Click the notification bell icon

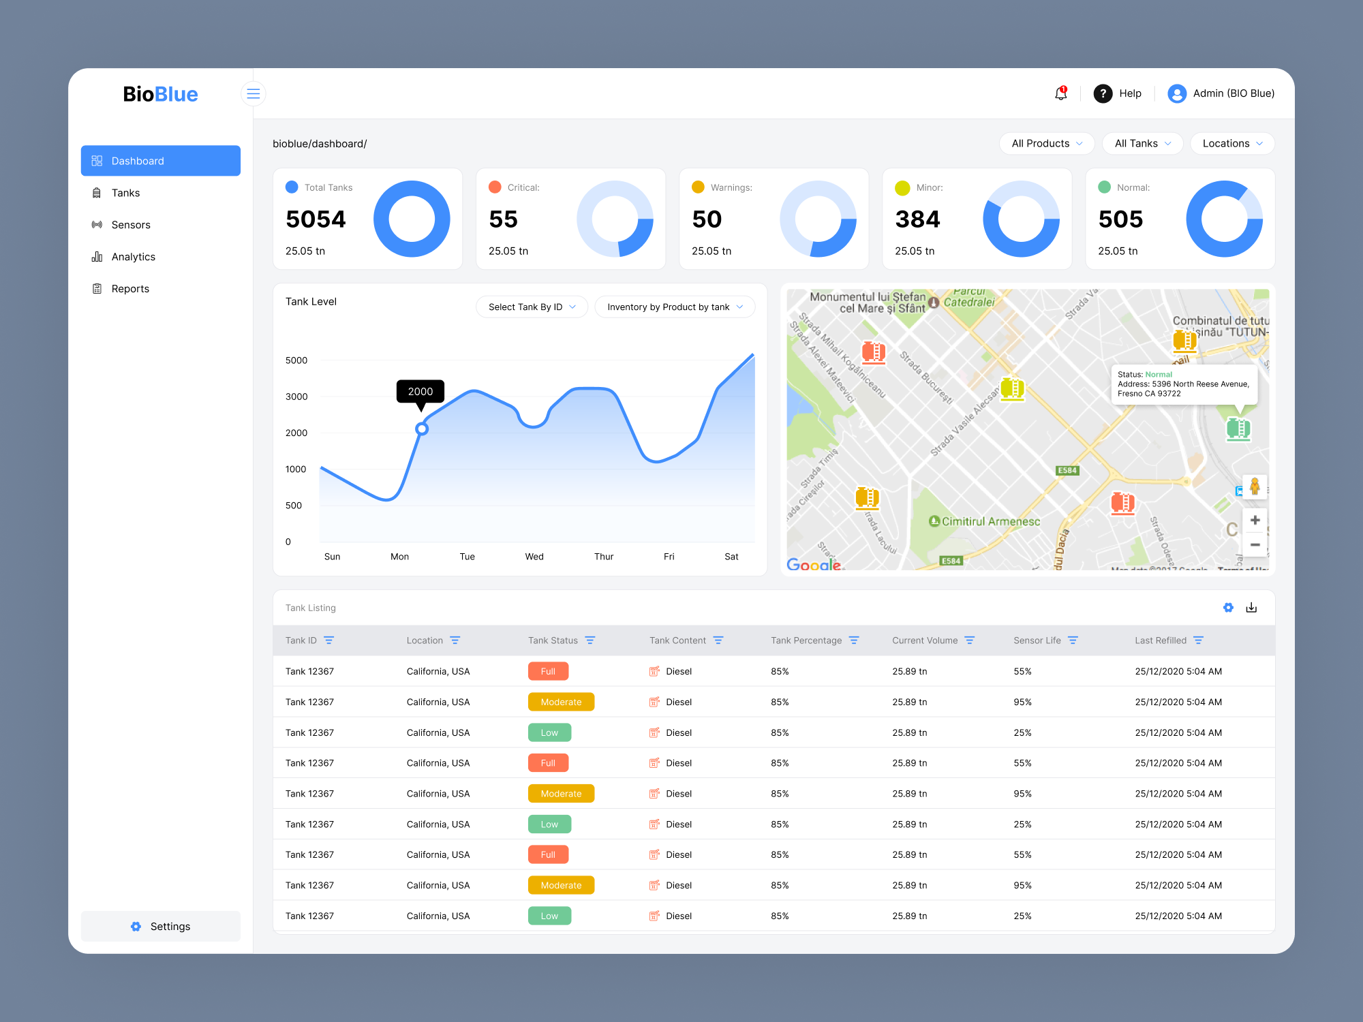coord(1060,93)
